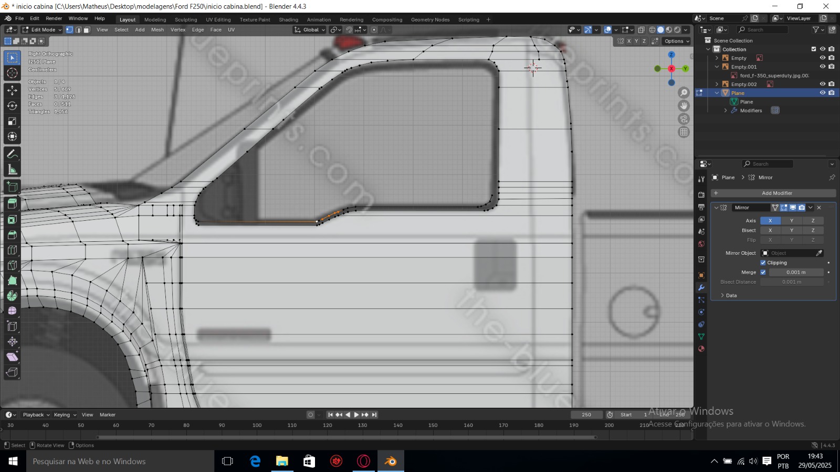840x472 pixels.
Task: Toggle Collection visibility eye icon
Action: (x=823, y=49)
